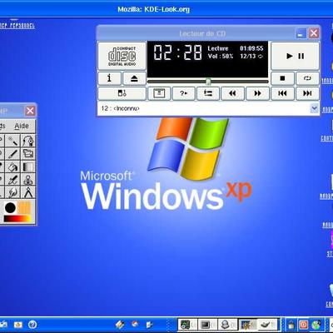Select the Transform/Flip tool in the GIMP toolbox
This screenshot has height=333, width=333.
(x=28, y=154)
